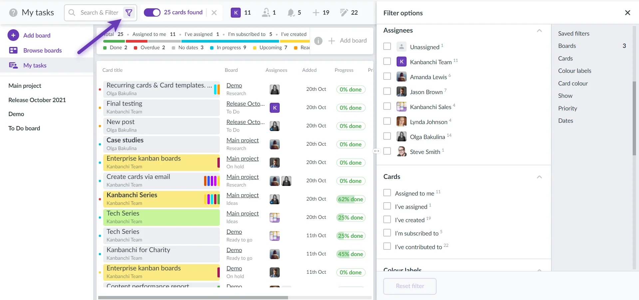Open the Main project board
Screen dimensions: 639x300
point(25,86)
